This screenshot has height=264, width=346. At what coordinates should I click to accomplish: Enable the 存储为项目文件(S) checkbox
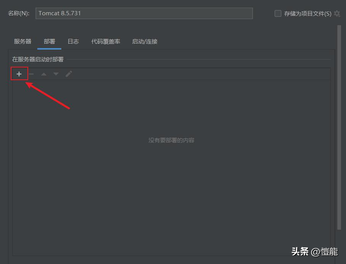pos(278,13)
